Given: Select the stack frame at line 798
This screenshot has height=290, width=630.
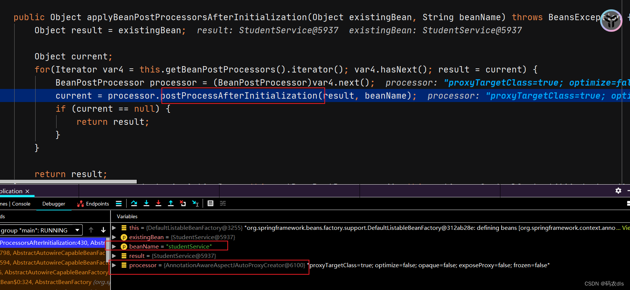Looking at the screenshot, I should (x=53, y=253).
